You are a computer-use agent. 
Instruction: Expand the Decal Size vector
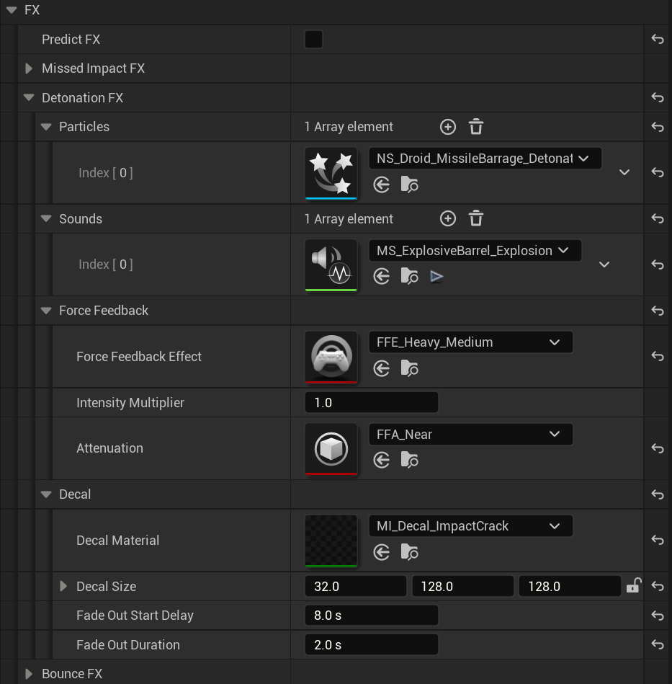(x=63, y=586)
